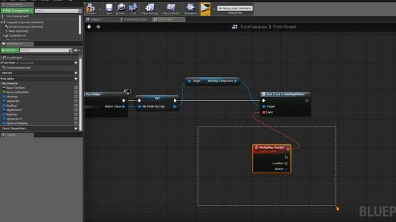Open Class Settings from the toolbar

coord(150,9)
